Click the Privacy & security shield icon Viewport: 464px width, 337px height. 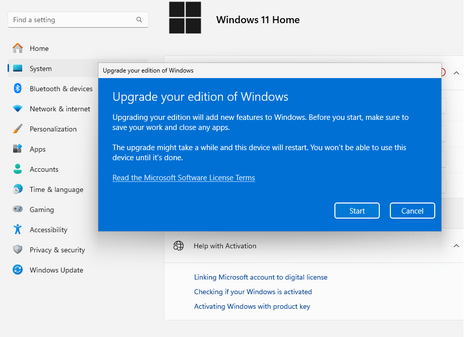pyautogui.click(x=18, y=249)
